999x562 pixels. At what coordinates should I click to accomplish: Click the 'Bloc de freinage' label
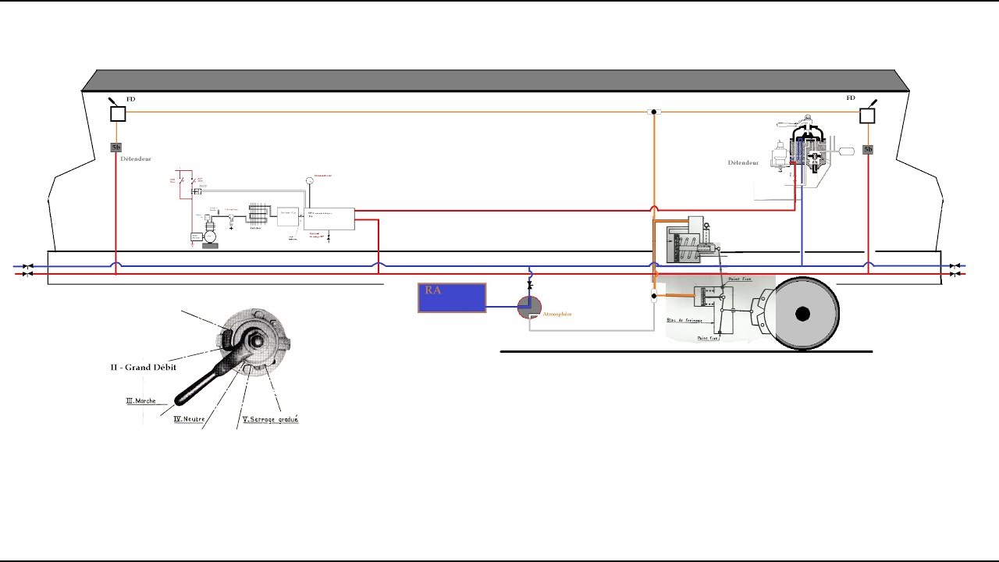[x=684, y=321]
